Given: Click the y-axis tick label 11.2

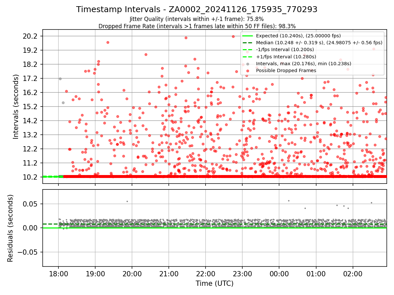Looking at the screenshot, I should click(30, 163).
